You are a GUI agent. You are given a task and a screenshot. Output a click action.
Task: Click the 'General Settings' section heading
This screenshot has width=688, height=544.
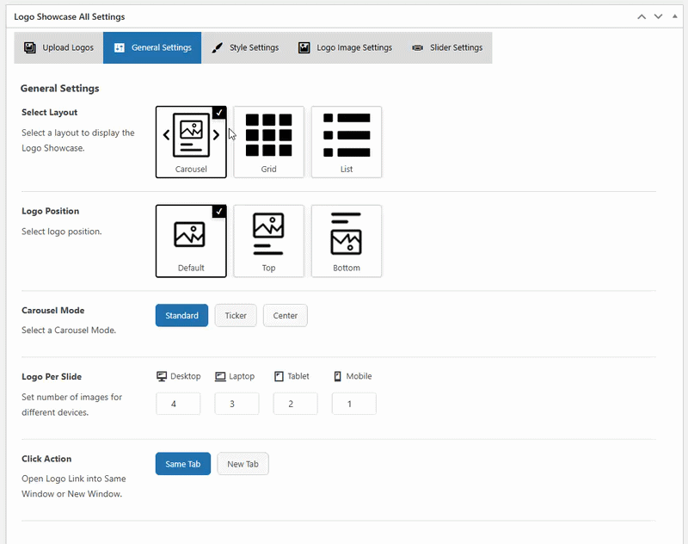coord(59,89)
